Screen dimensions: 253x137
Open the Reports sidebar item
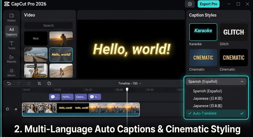point(11,59)
